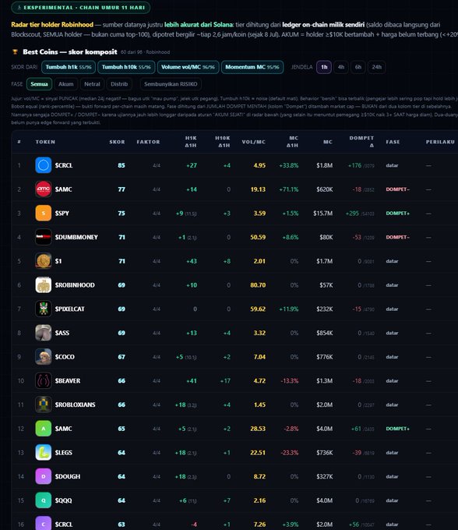This screenshot has height=530, width=458.
Task: Select the 24h window
Action: (x=376, y=67)
